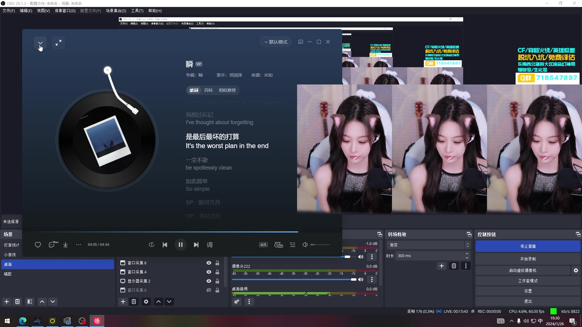
Task: Open the 场景集合(S) menu
Action: (x=116, y=11)
